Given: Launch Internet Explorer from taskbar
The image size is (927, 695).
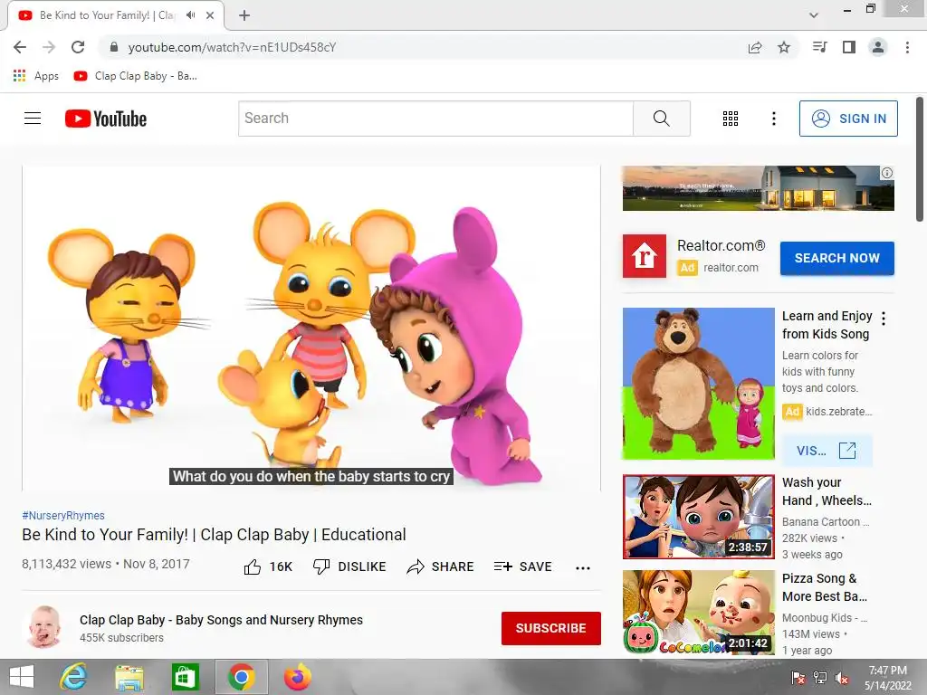Looking at the screenshot, I should coord(73,677).
